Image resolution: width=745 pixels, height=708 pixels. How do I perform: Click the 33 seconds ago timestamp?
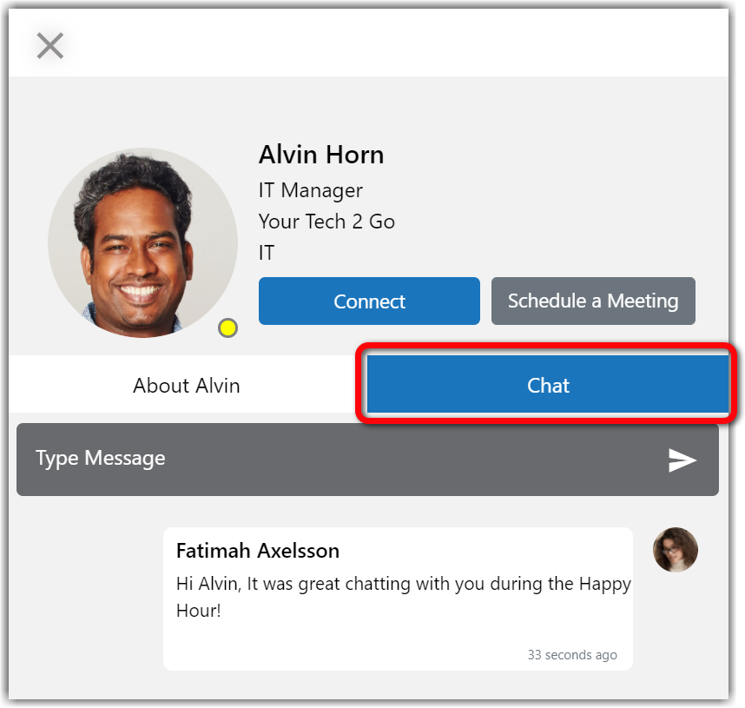pos(572,655)
